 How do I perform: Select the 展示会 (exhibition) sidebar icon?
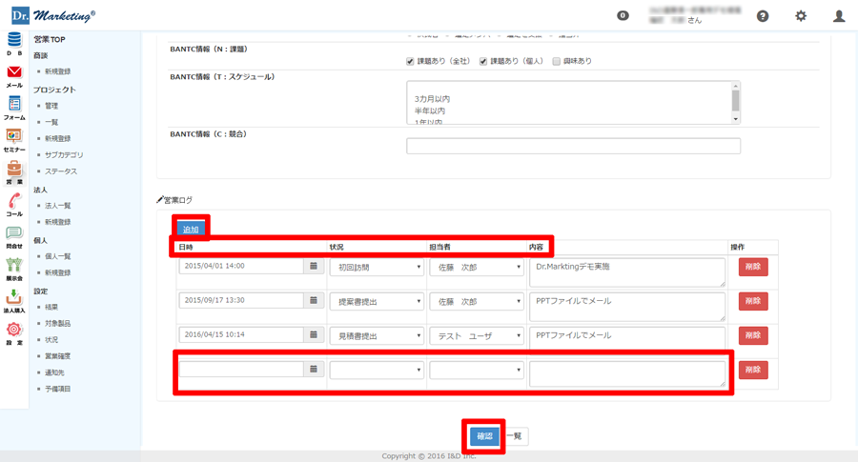[x=14, y=268]
